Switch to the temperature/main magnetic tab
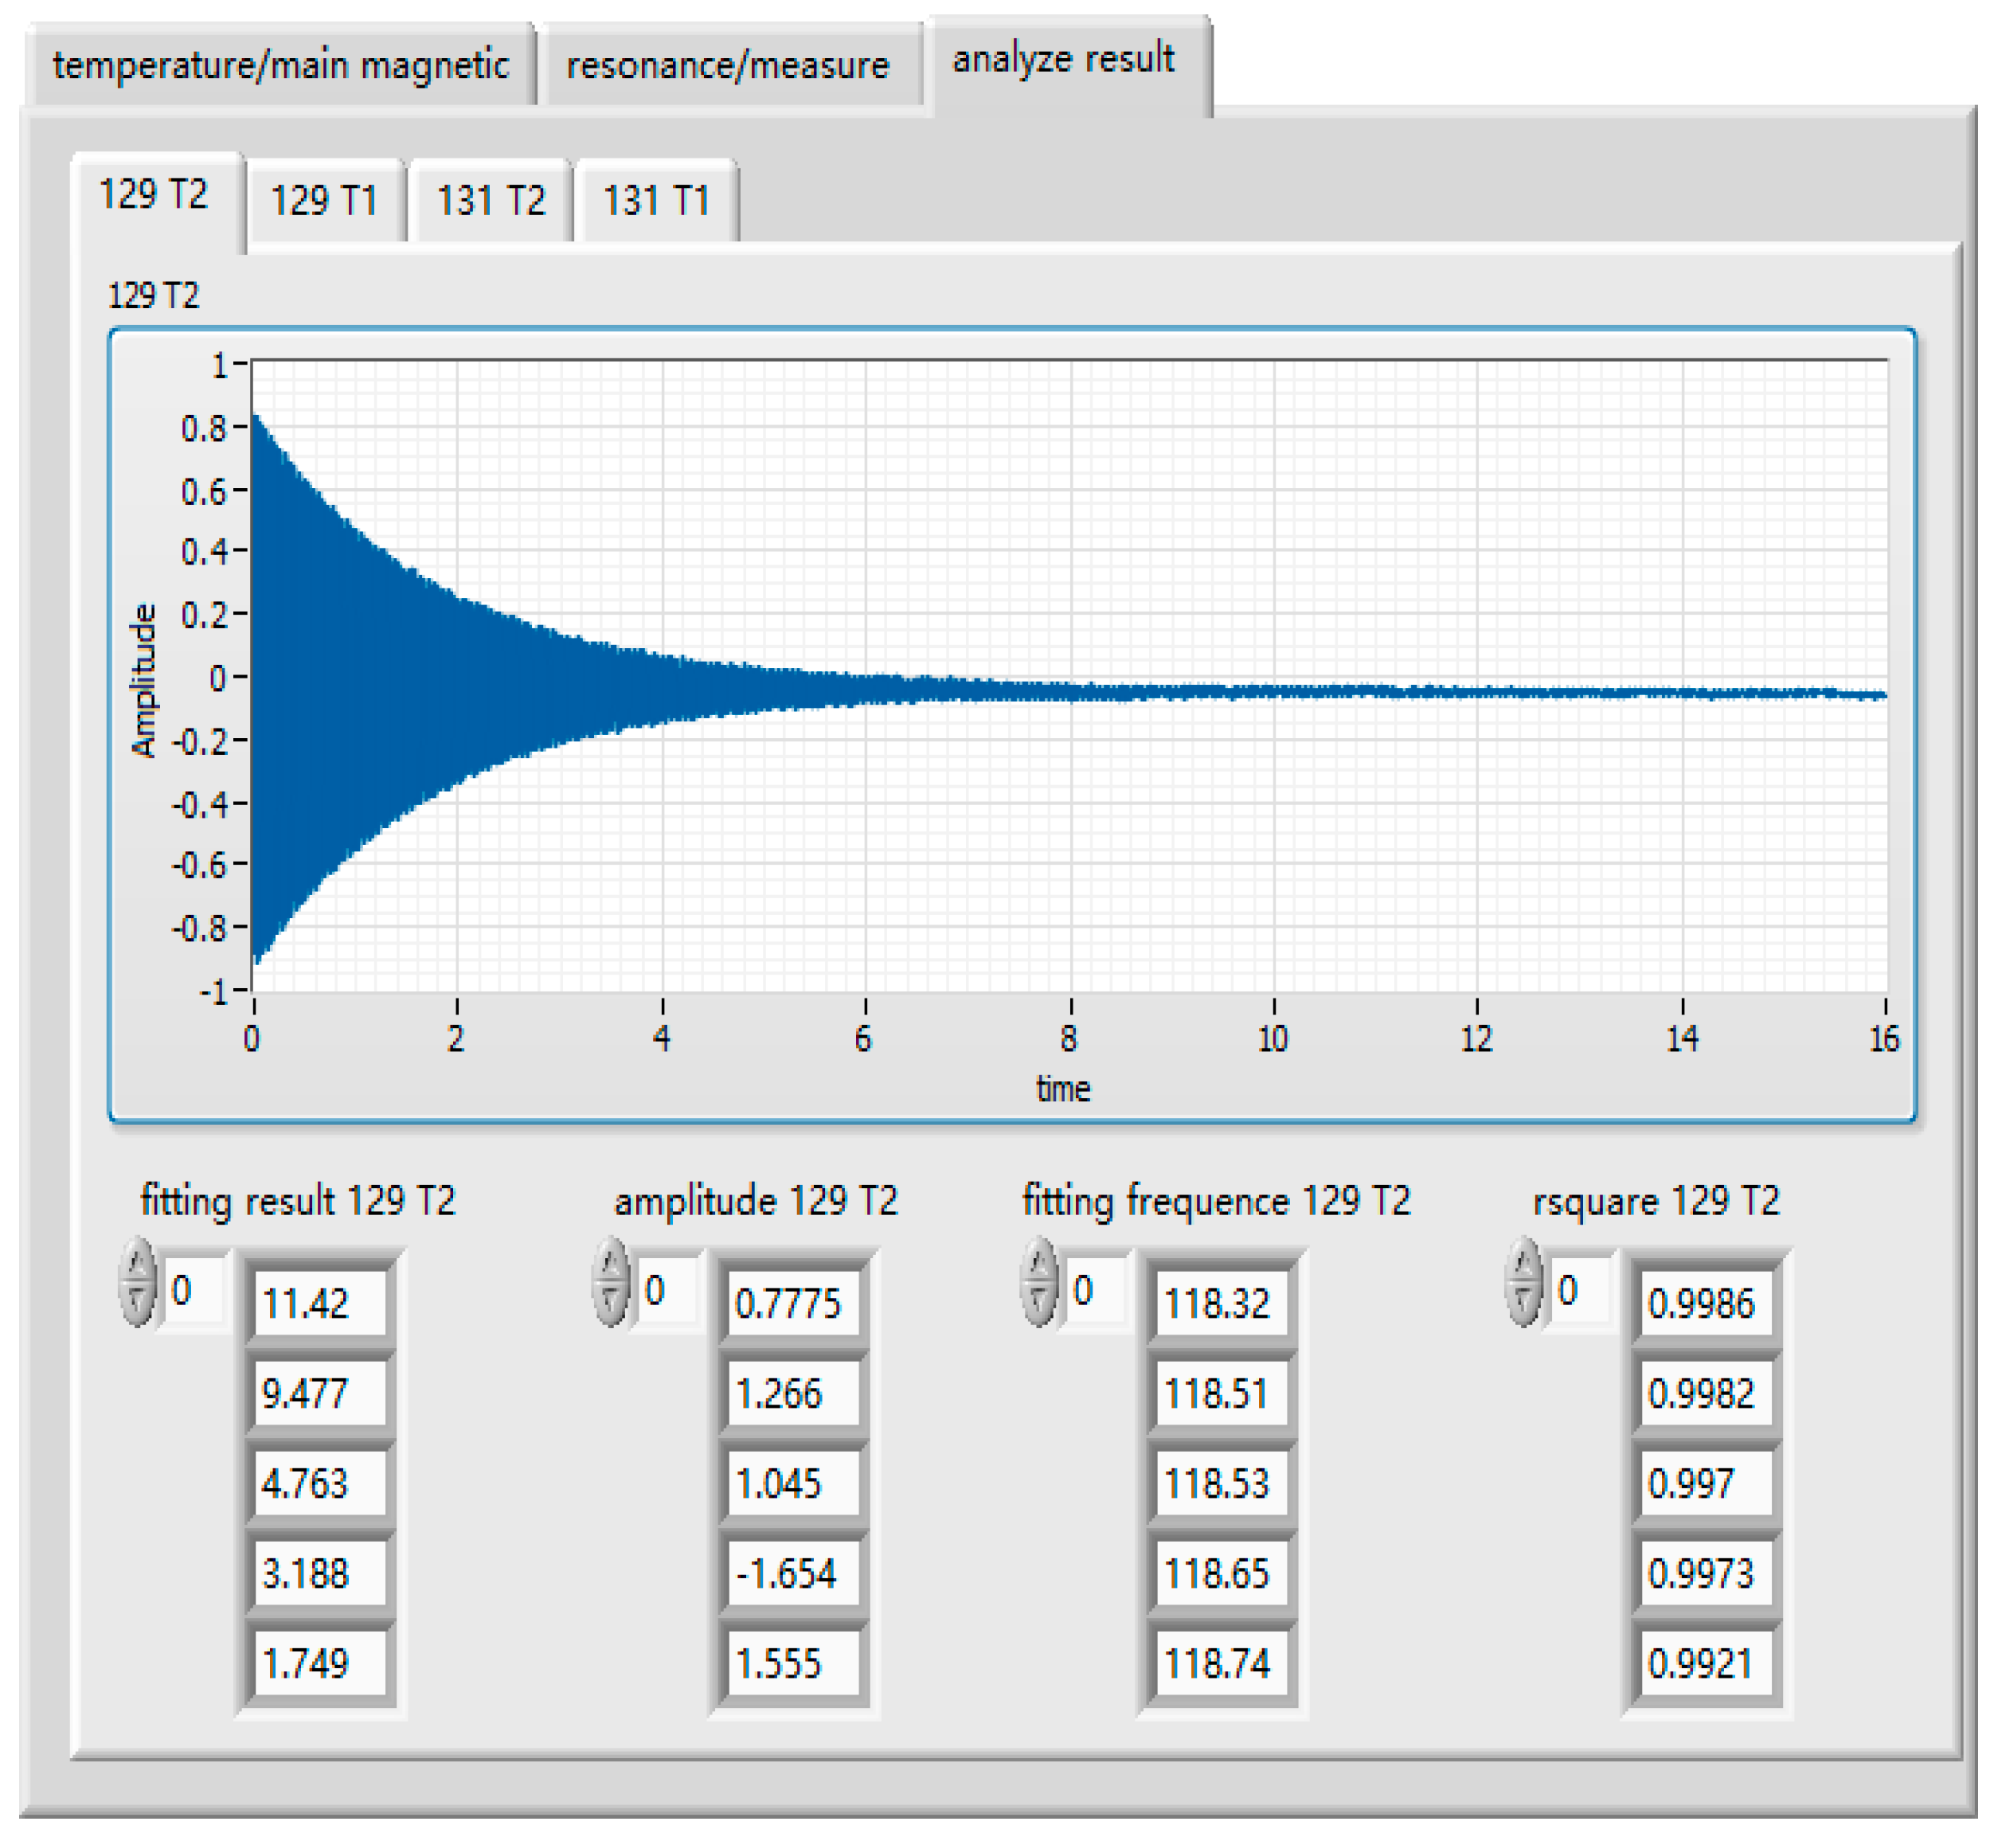 coord(281,65)
